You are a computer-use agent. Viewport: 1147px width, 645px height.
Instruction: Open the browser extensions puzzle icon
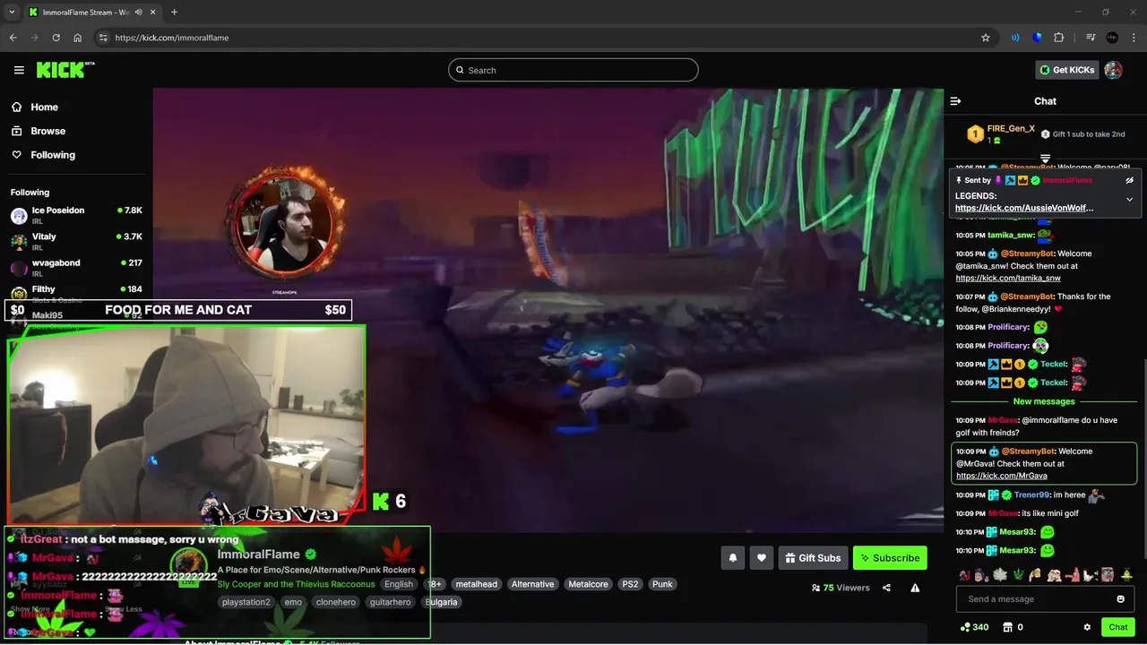pyautogui.click(x=1059, y=38)
